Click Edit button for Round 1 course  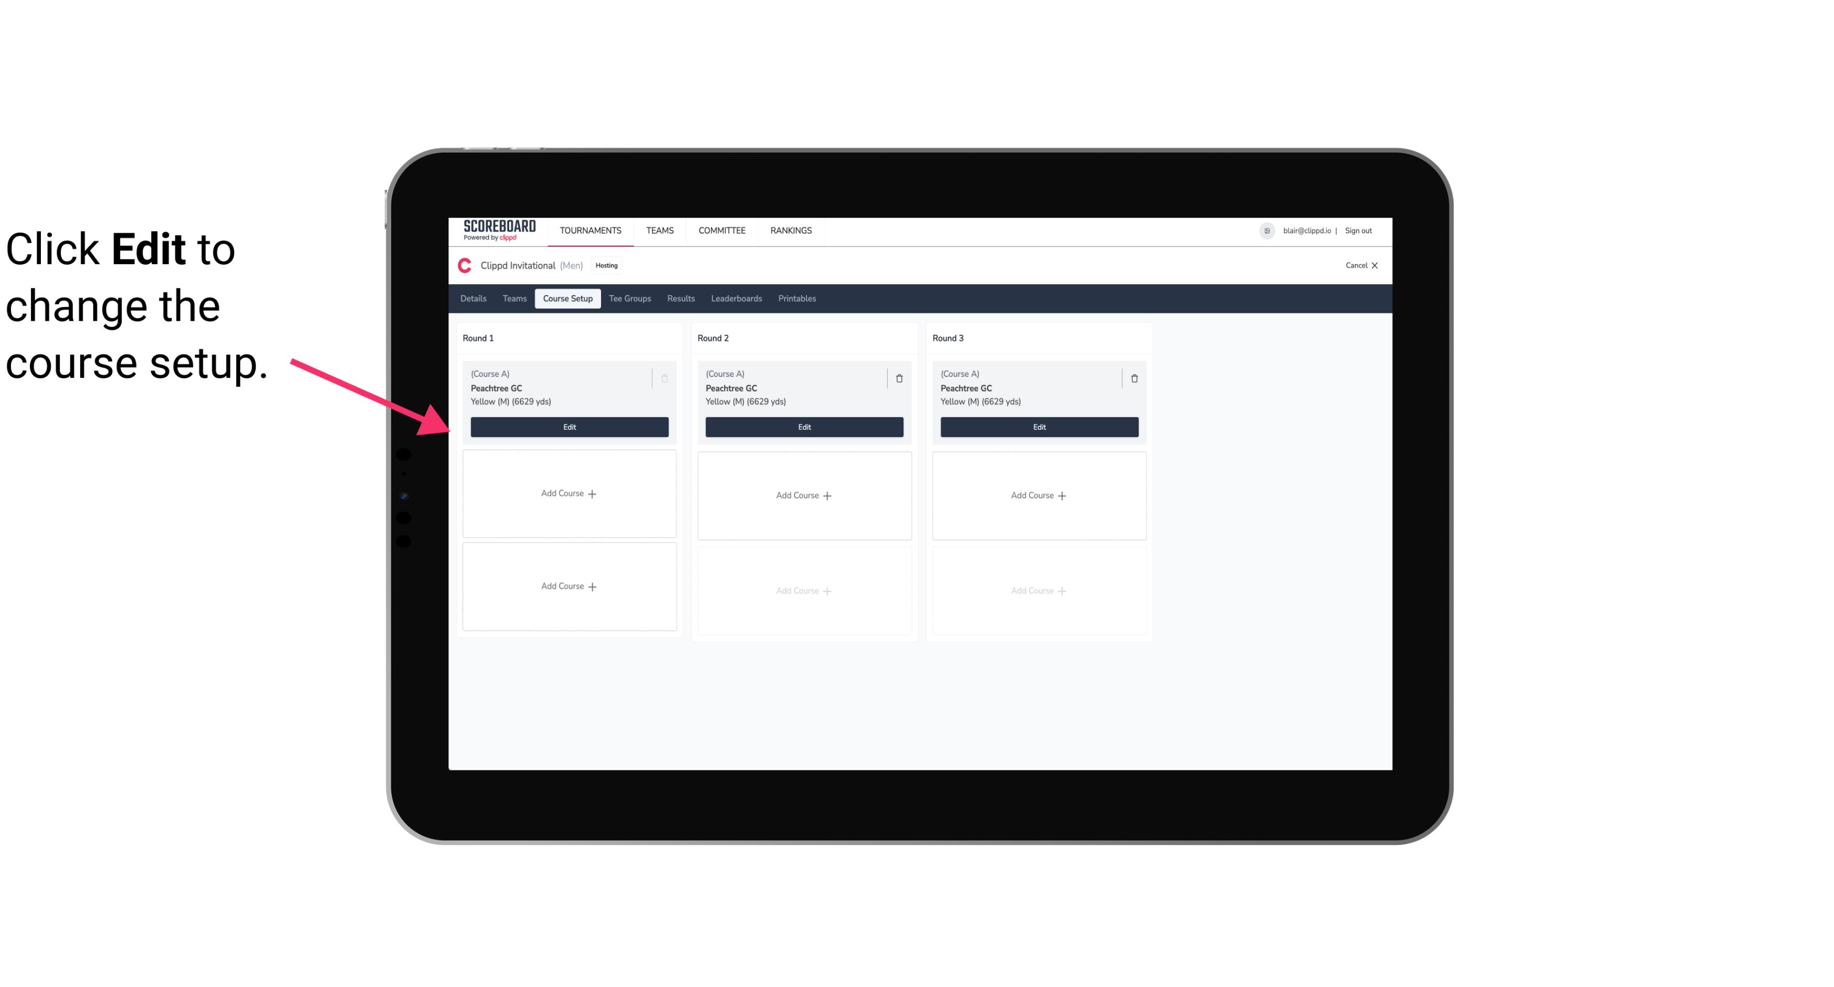pyautogui.click(x=569, y=426)
